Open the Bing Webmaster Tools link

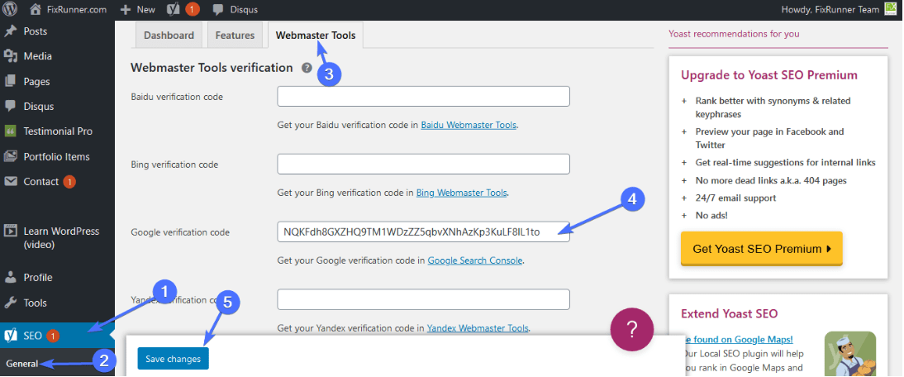click(462, 193)
